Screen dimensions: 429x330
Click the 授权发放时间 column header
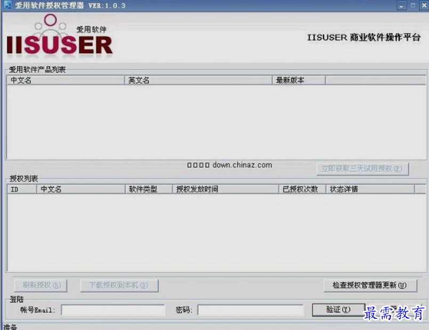[225, 189]
